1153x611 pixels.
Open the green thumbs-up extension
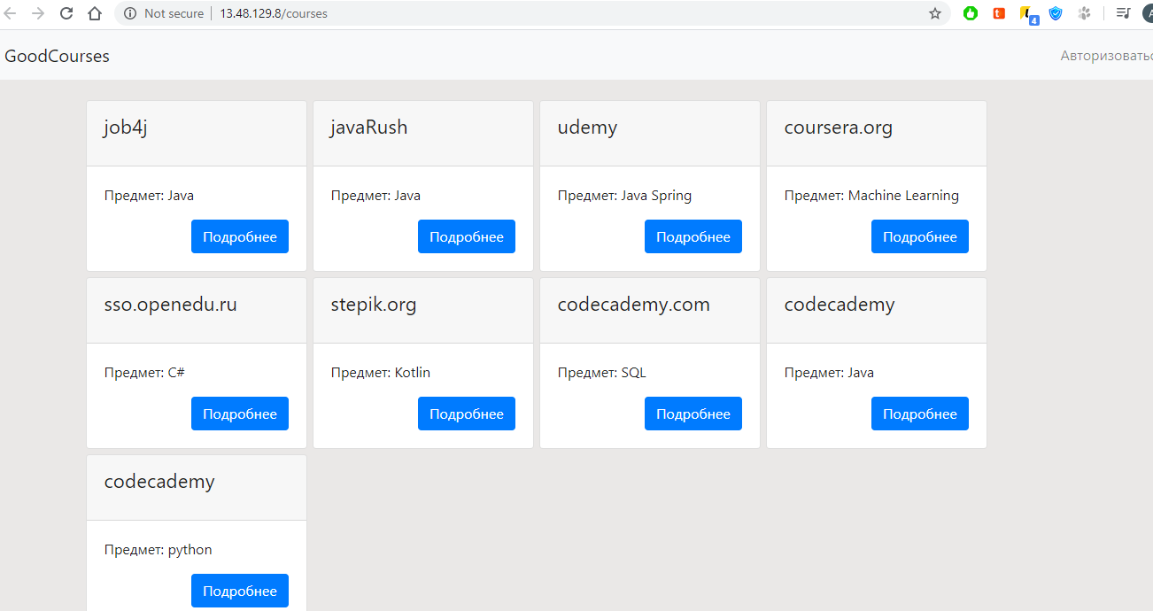tap(971, 13)
